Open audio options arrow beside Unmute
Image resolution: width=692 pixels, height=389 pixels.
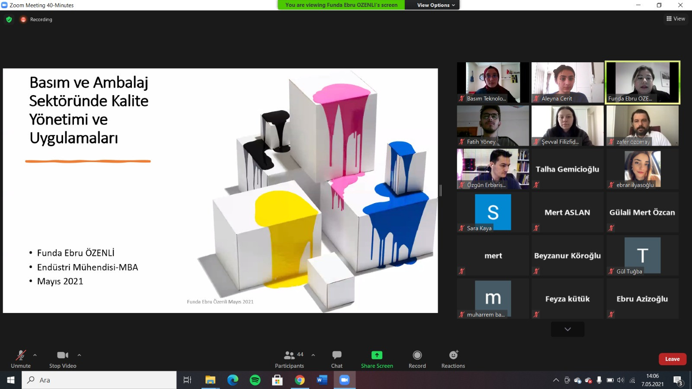coord(35,355)
